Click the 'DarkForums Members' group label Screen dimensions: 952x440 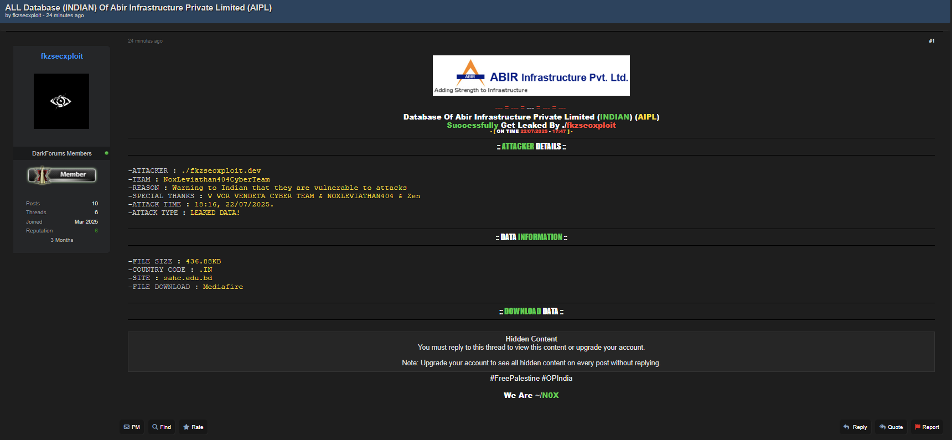point(62,153)
